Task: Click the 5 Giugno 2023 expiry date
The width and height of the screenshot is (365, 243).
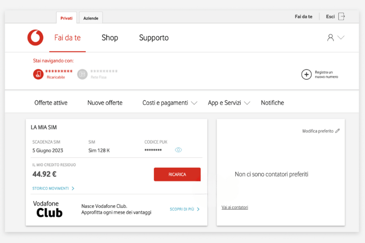Action: 48,150
